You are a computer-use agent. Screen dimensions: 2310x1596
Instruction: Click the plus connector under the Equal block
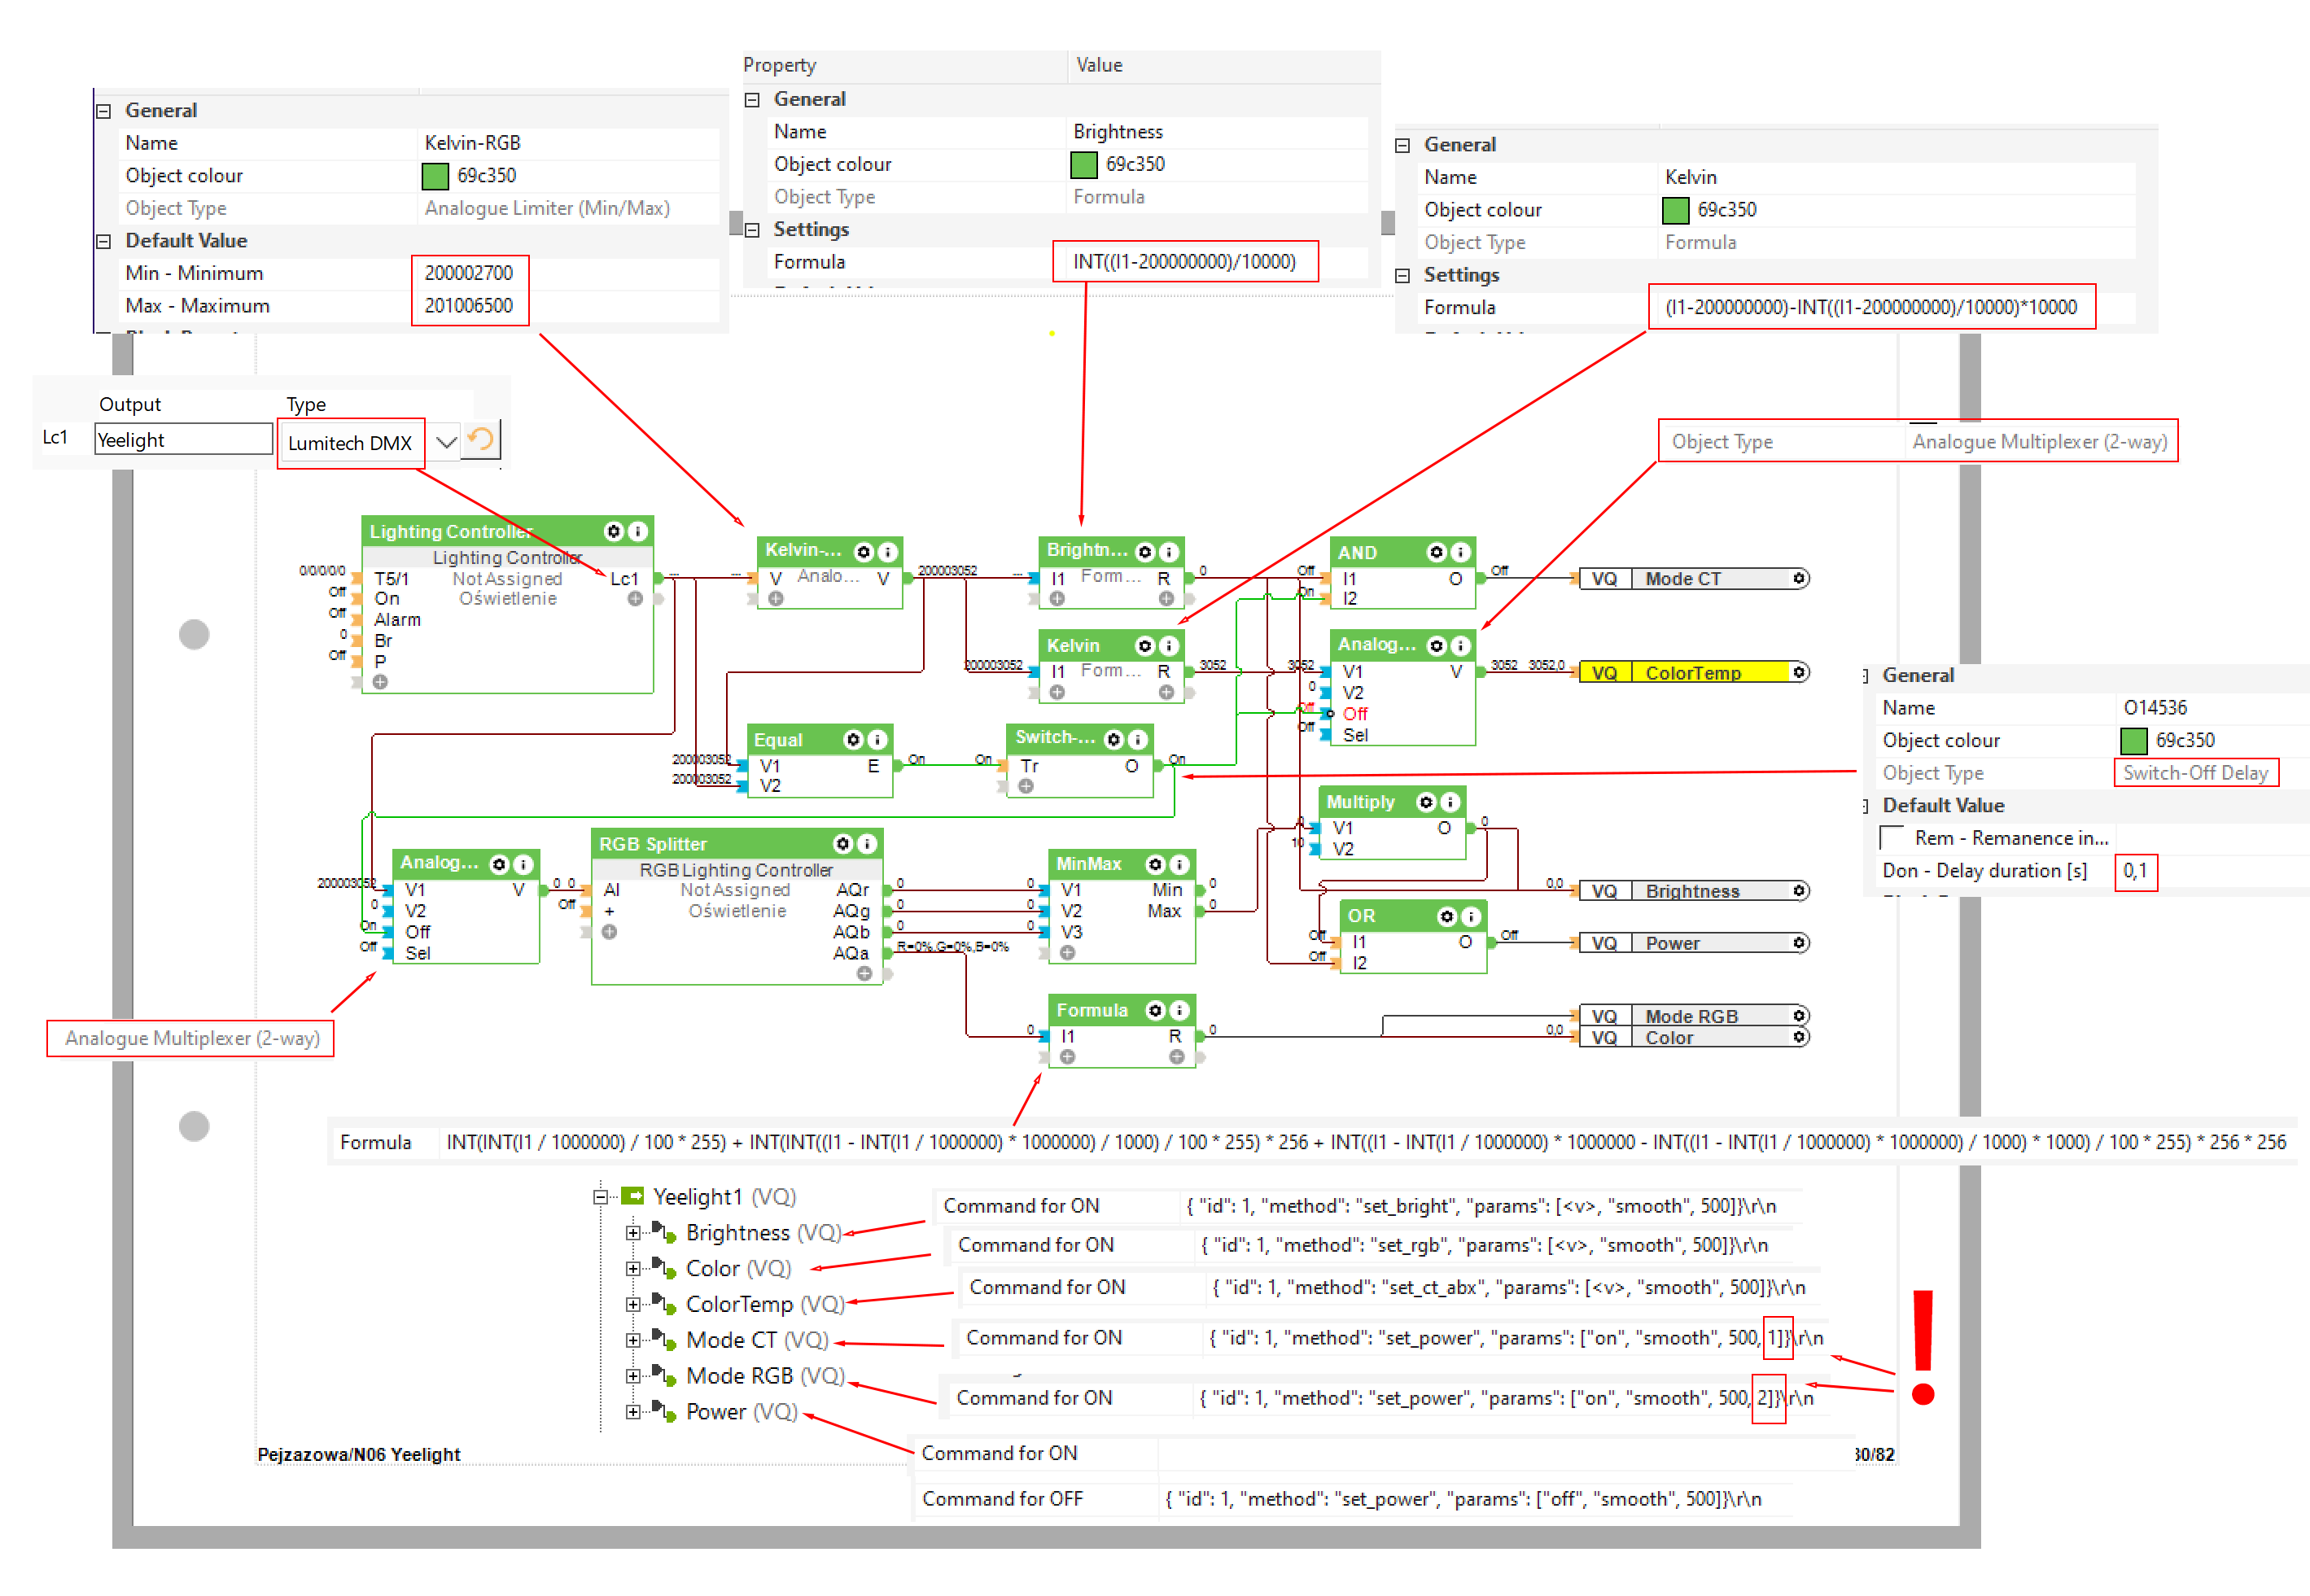tap(1026, 786)
